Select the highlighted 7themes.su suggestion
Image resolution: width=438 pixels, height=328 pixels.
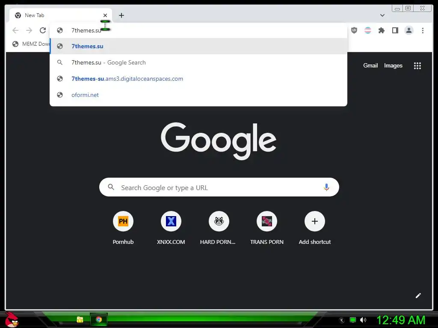click(198, 46)
